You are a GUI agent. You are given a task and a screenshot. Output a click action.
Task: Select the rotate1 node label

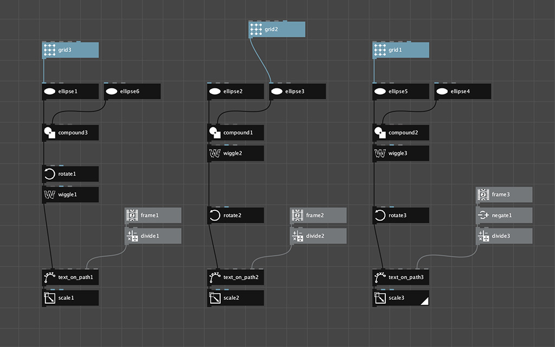tap(67, 174)
